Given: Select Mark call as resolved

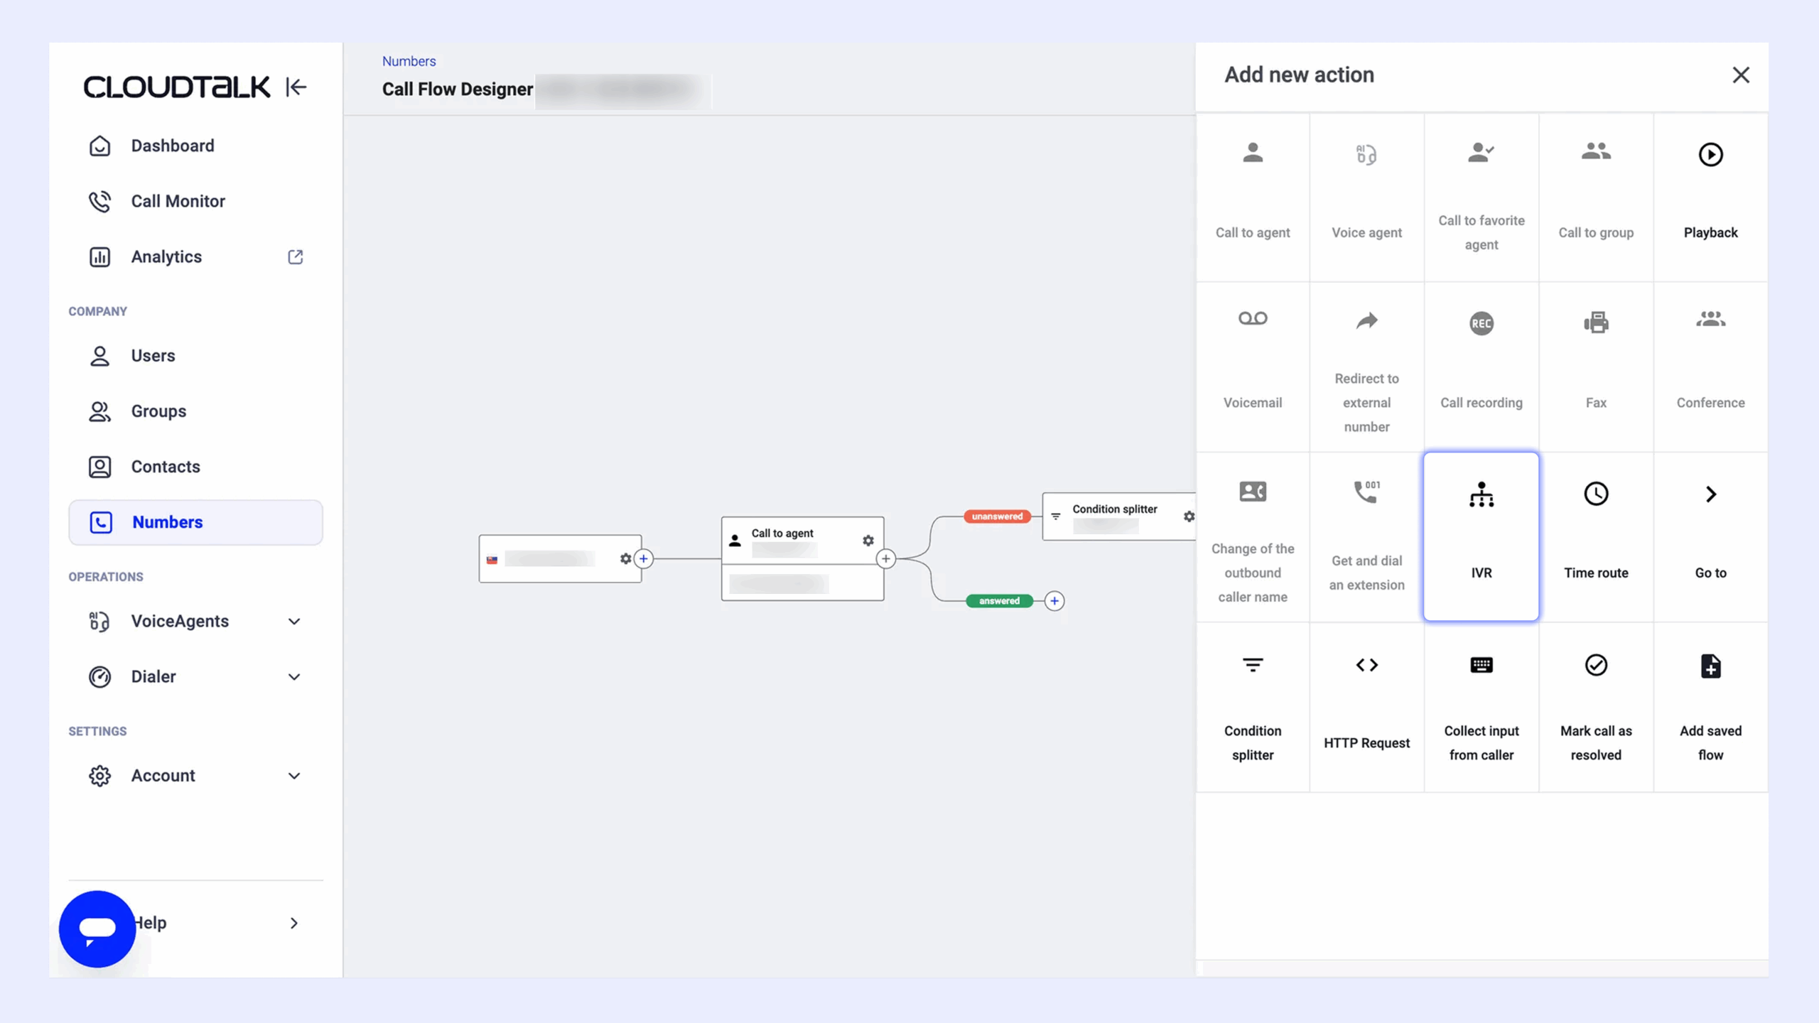Looking at the screenshot, I should point(1595,707).
